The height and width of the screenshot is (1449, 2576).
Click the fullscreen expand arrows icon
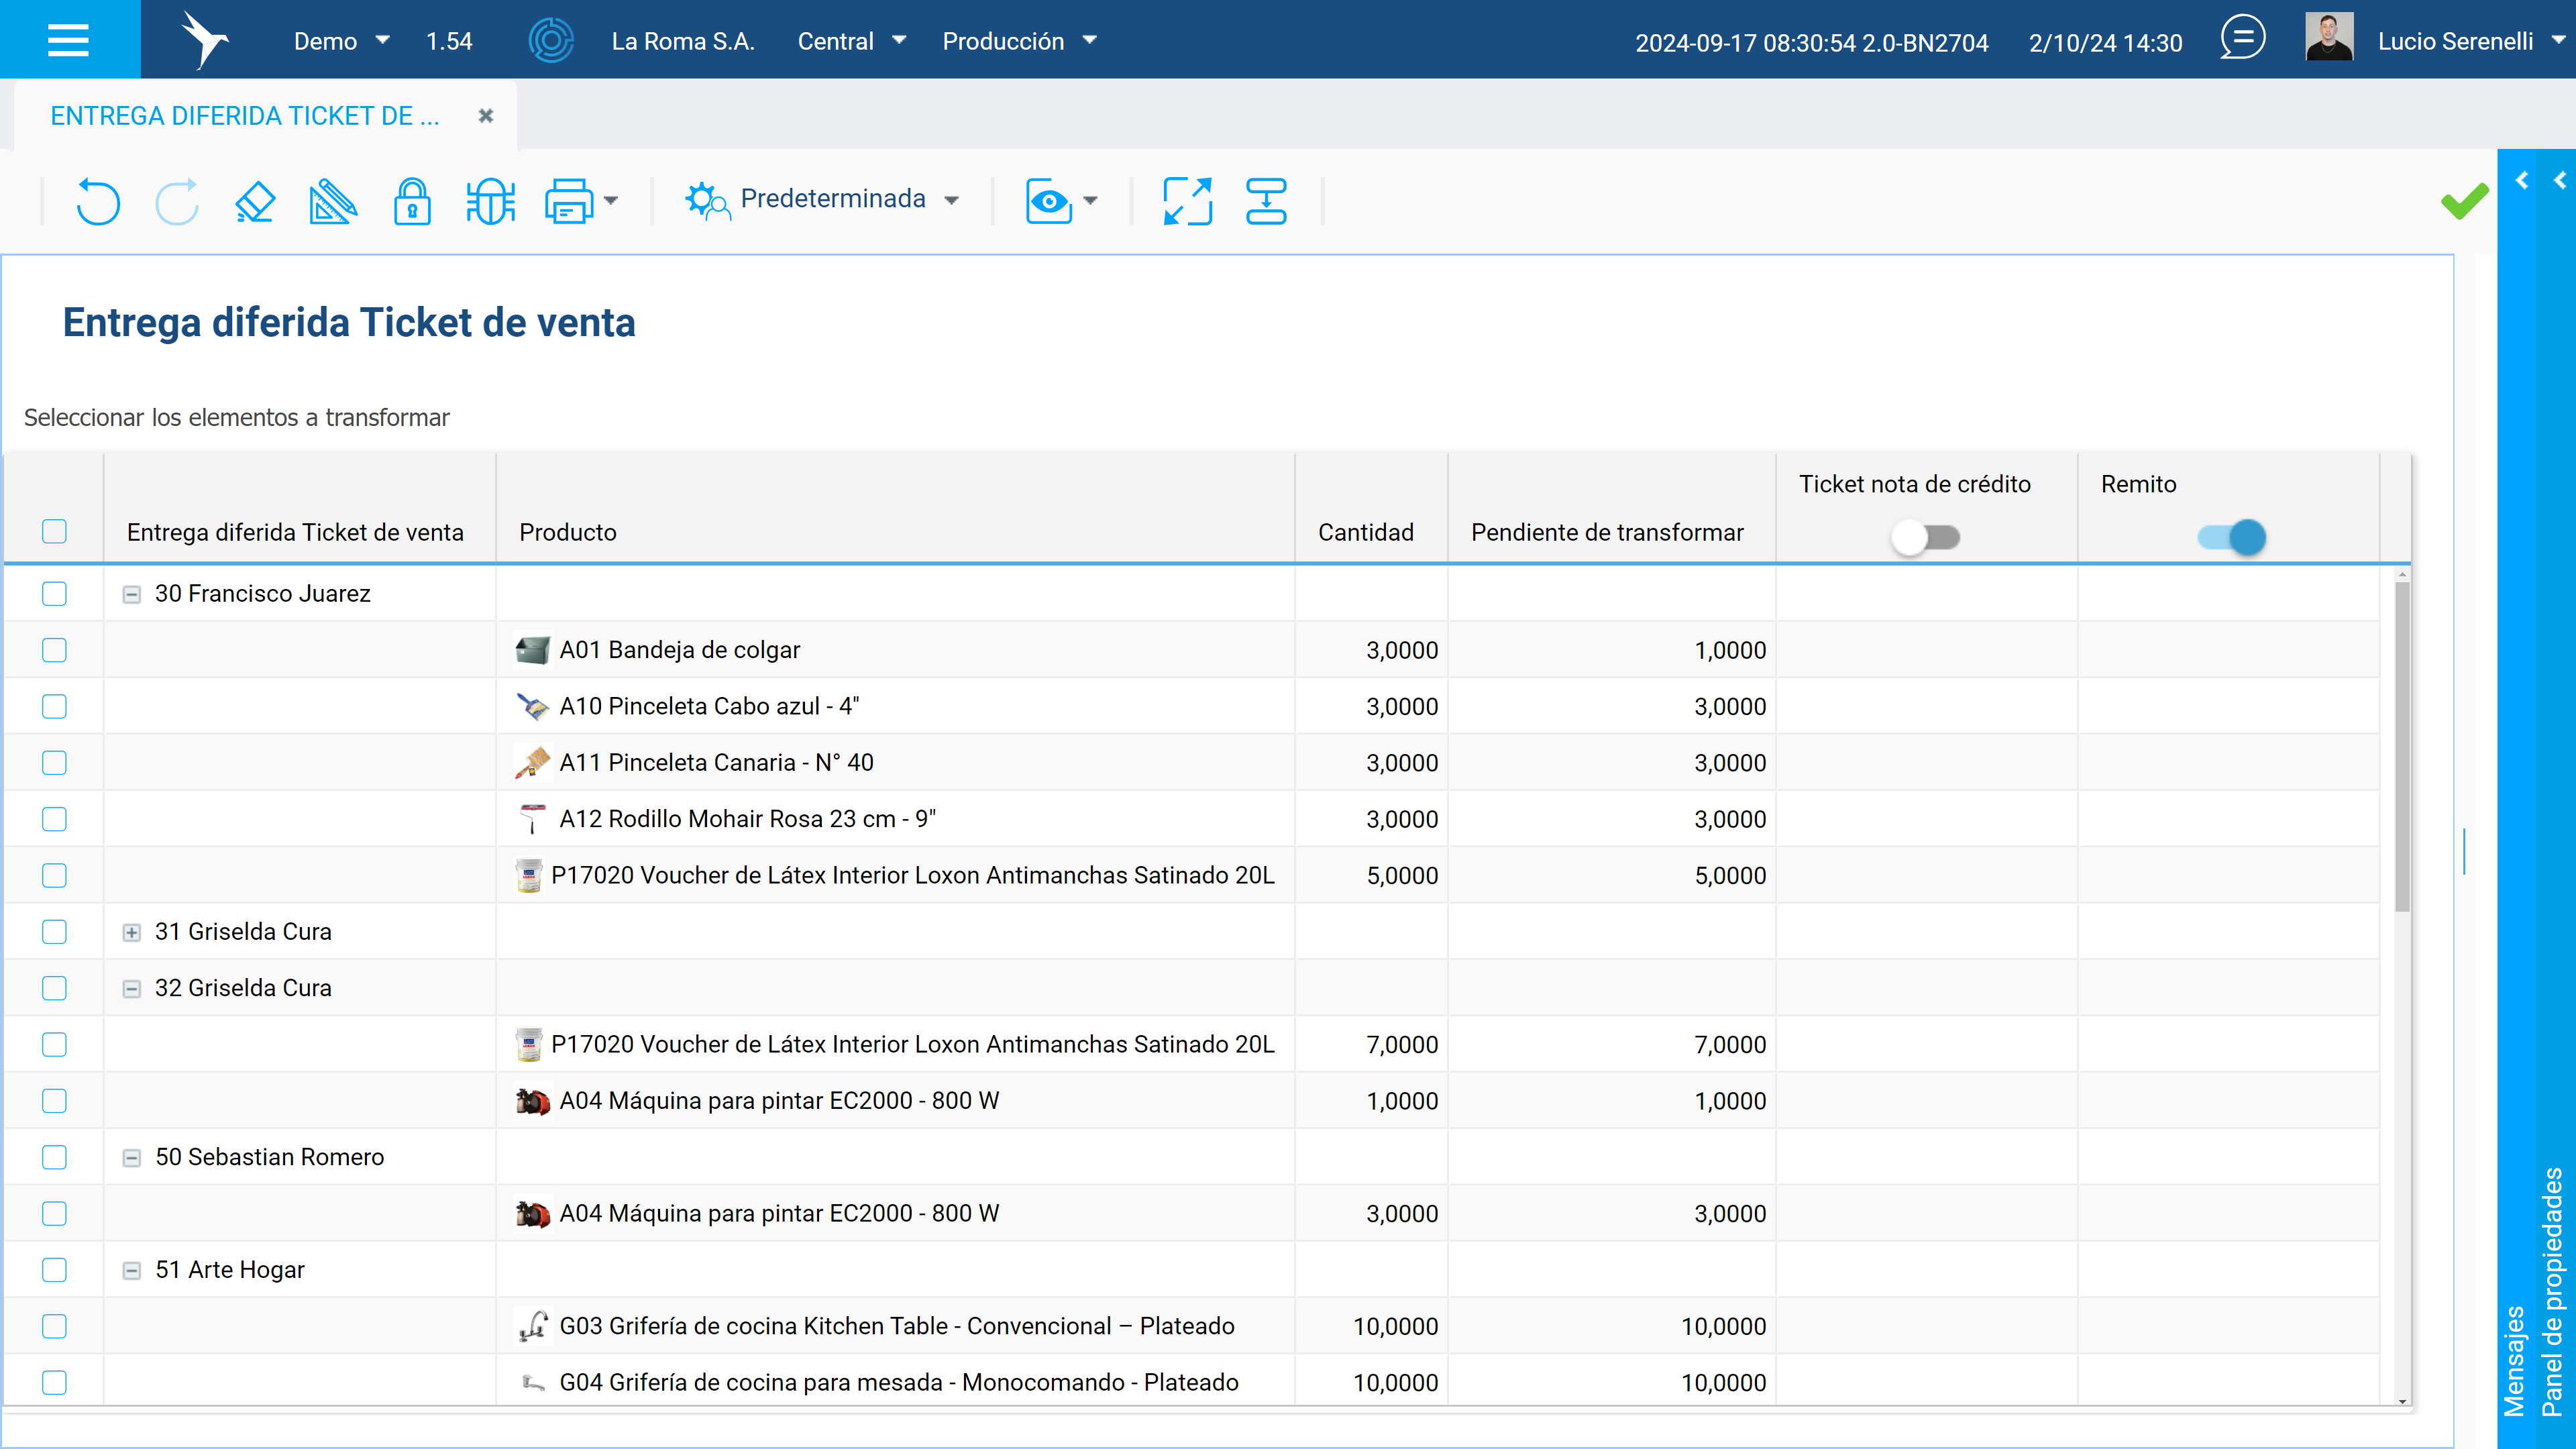pos(1187,201)
